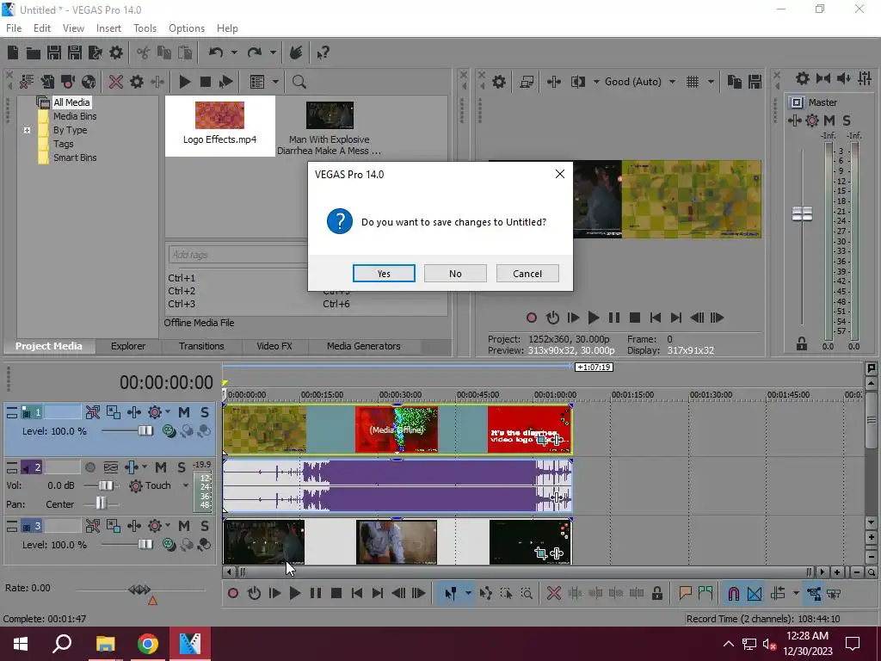Click the Search media magnifier icon
This screenshot has height=661, width=881.
click(x=299, y=82)
